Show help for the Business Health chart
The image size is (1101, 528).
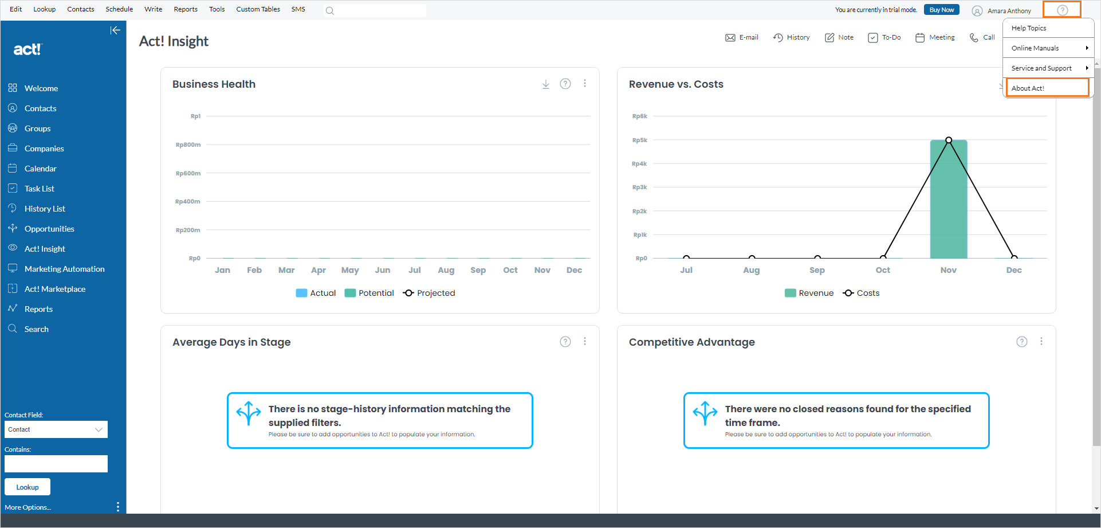pyautogui.click(x=565, y=84)
